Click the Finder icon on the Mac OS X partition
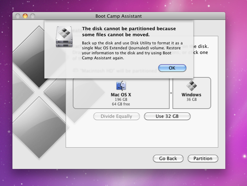 (x=121, y=86)
